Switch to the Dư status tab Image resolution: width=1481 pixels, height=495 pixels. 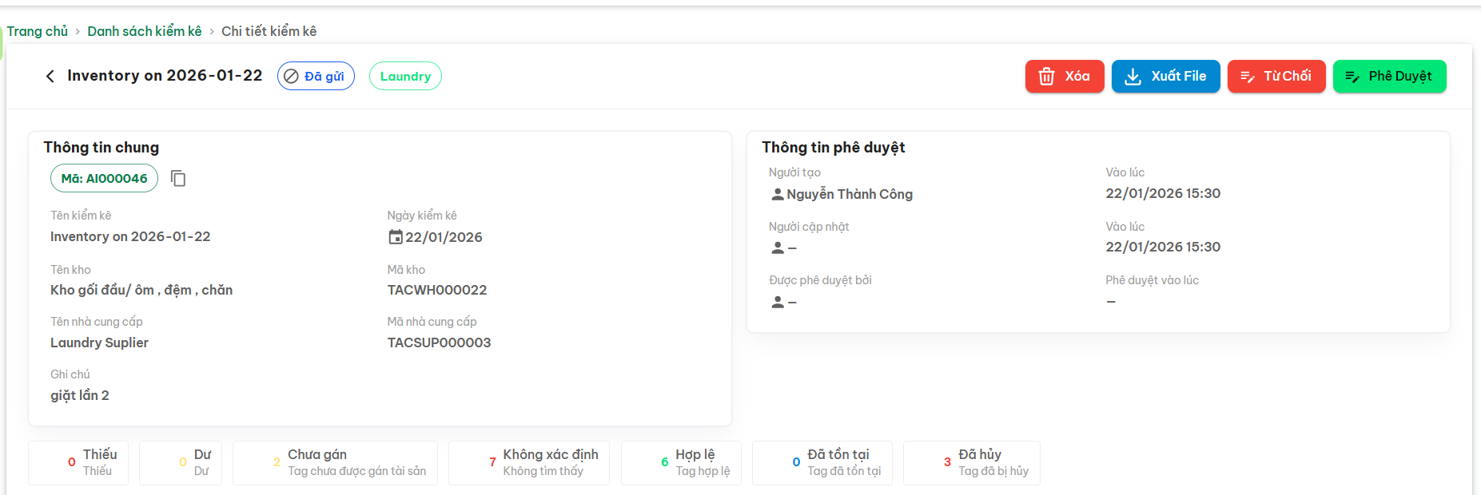[180, 462]
